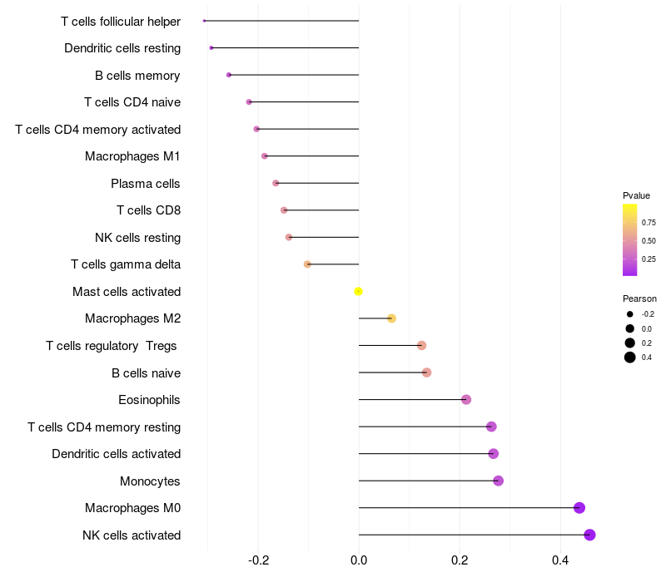This screenshot has height=582, width=666.
Task: Click the Monocytes data point
Action: pyautogui.click(x=498, y=481)
